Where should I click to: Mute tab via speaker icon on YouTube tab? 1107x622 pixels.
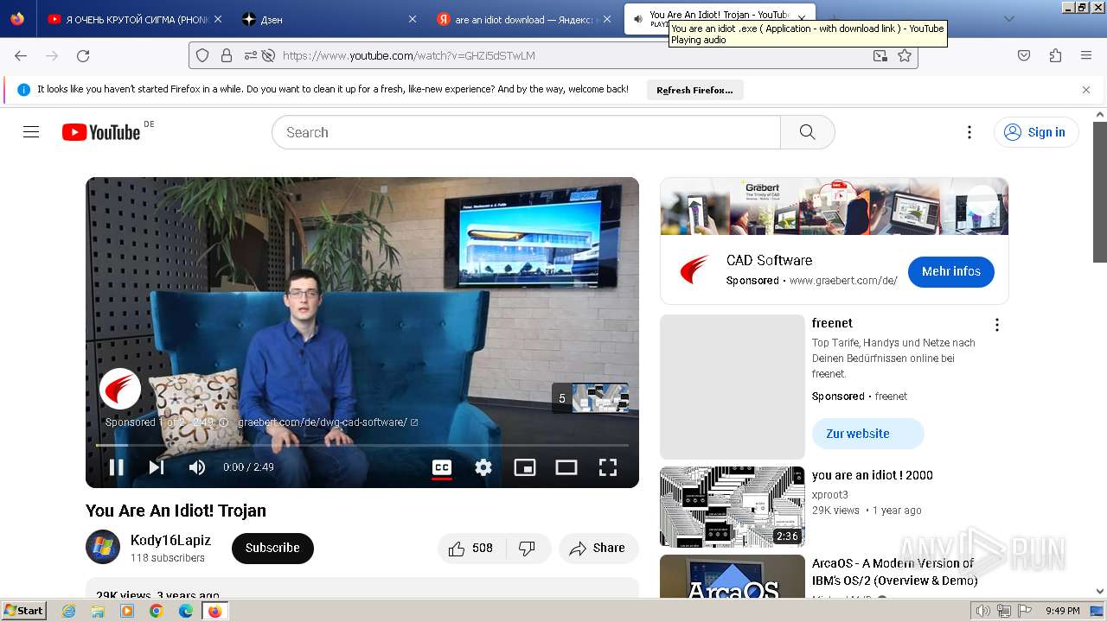click(638, 19)
